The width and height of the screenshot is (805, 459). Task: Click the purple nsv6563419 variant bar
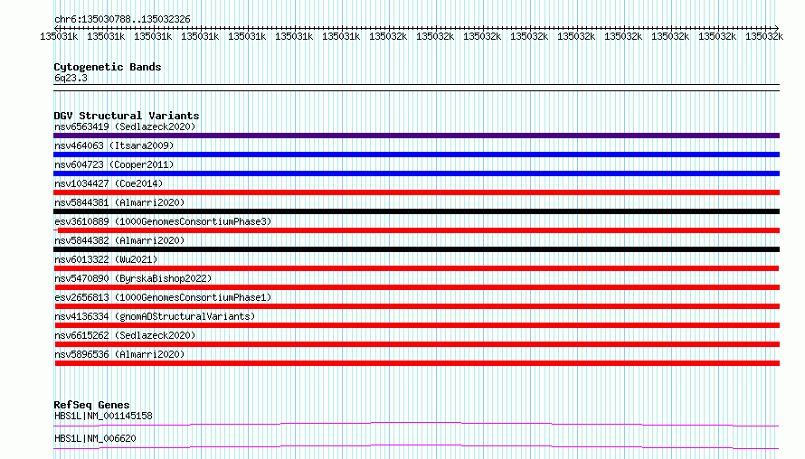[x=416, y=136]
